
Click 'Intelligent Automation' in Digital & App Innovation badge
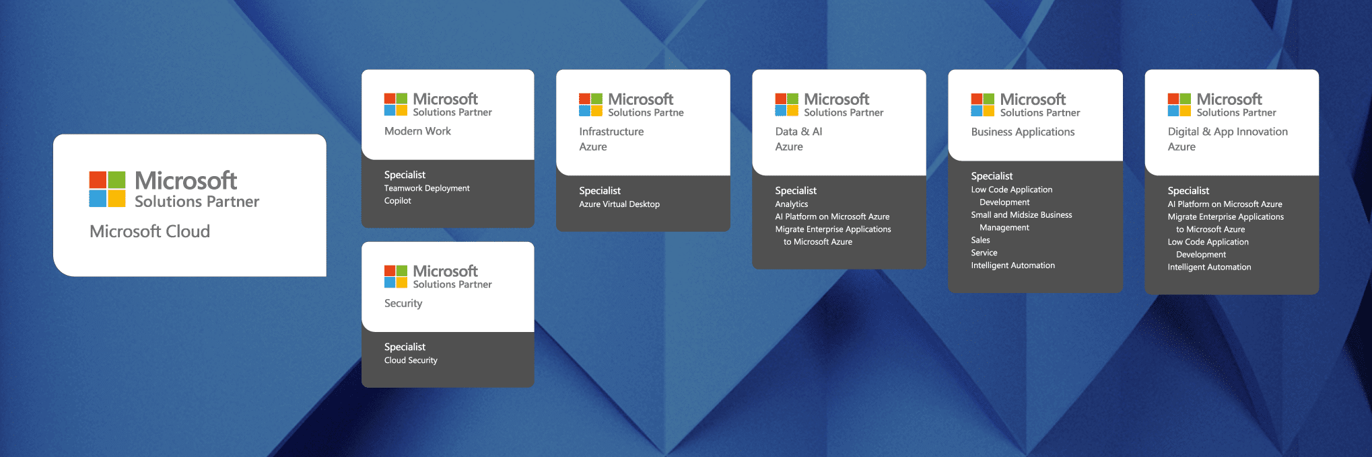(x=1209, y=267)
